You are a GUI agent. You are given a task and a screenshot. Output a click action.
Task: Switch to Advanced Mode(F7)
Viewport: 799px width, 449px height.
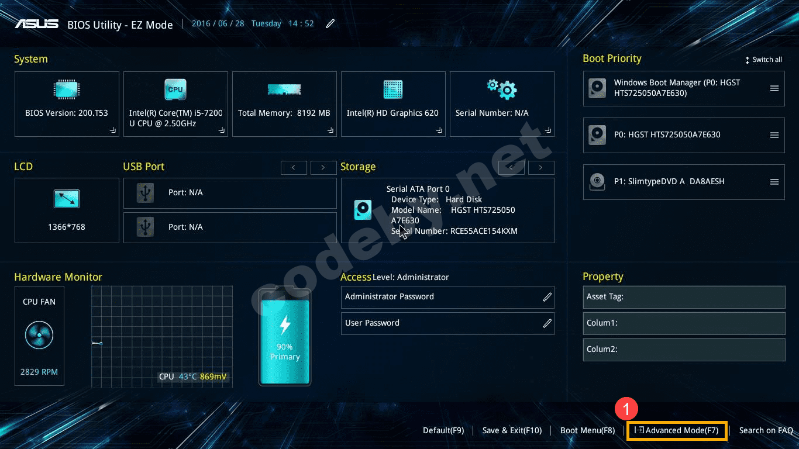tap(677, 431)
